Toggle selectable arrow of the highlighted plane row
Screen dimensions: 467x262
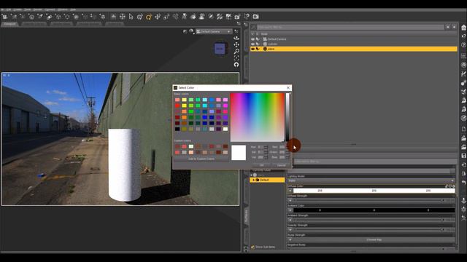click(x=258, y=49)
